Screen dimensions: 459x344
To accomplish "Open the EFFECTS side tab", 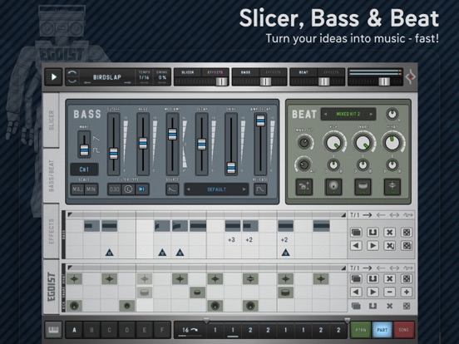I will point(52,231).
